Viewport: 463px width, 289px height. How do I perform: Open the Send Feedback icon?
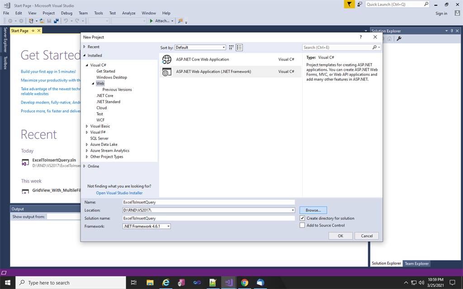click(x=359, y=4)
